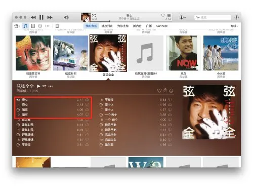Open the album cover showing the letter W
This screenshot has width=253, height=190.
(x=146, y=162)
